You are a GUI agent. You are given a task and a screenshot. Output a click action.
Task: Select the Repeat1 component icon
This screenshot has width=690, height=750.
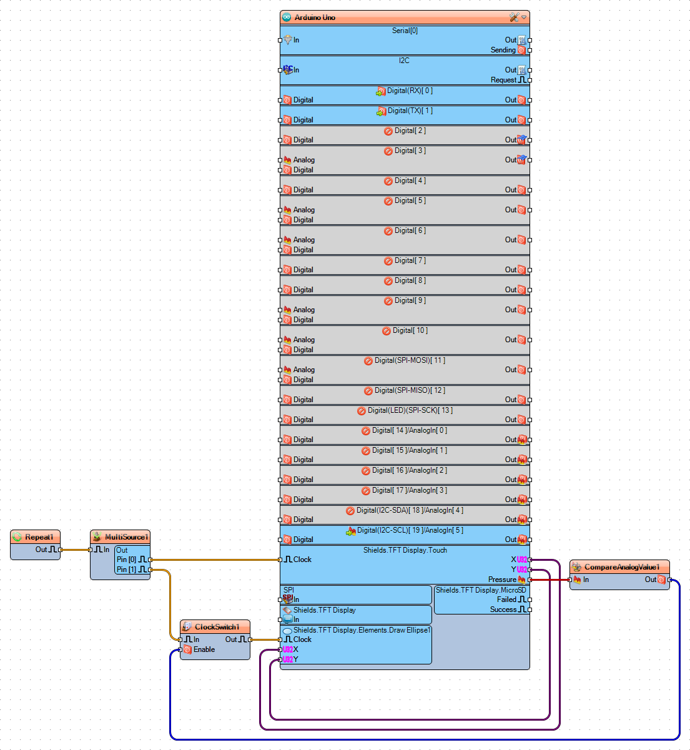pos(16,536)
